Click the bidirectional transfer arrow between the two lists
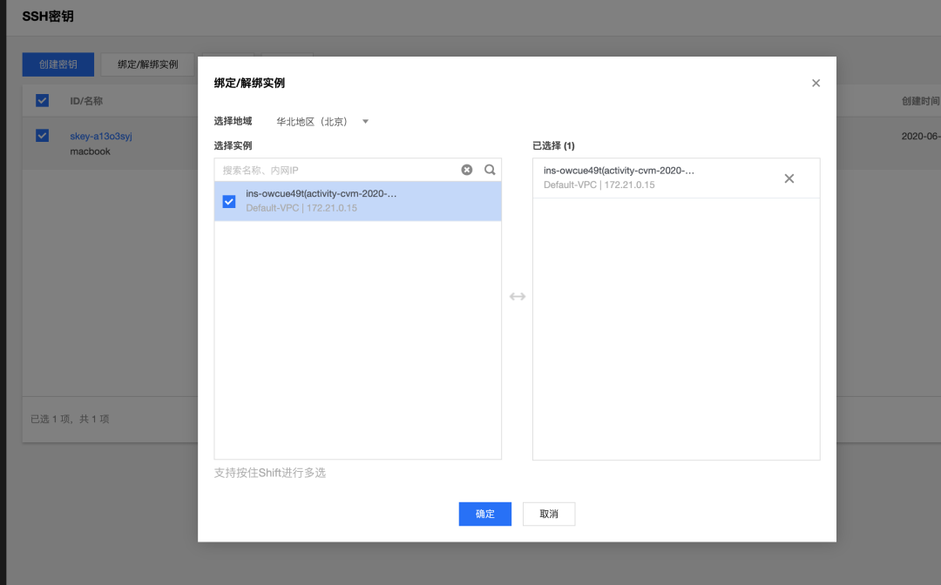 click(x=518, y=296)
